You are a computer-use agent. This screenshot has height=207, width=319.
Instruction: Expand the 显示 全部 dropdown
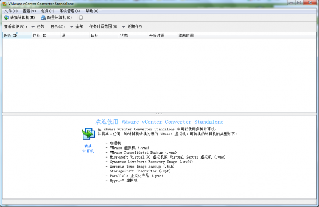tap(77, 27)
